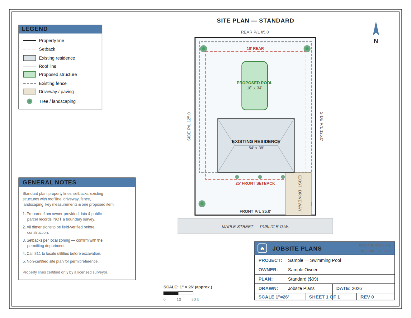Click the REV 0 cell
The height and width of the screenshot is (318, 411).
pyautogui.click(x=376, y=297)
